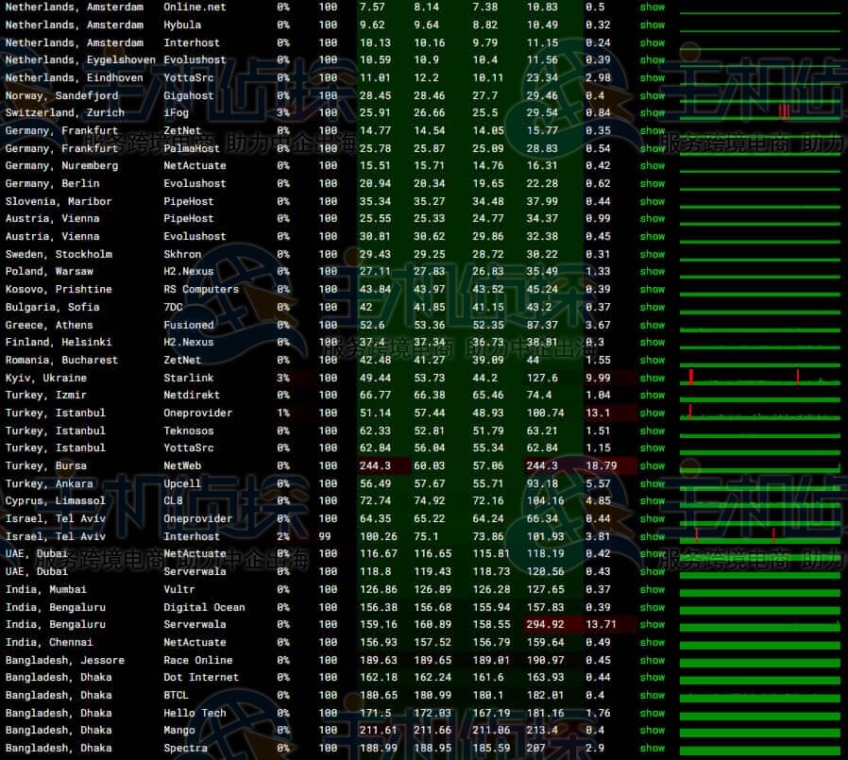Click max latency value 127.6 Kyiv row
Viewport: 848px width, 760px height.
click(542, 378)
